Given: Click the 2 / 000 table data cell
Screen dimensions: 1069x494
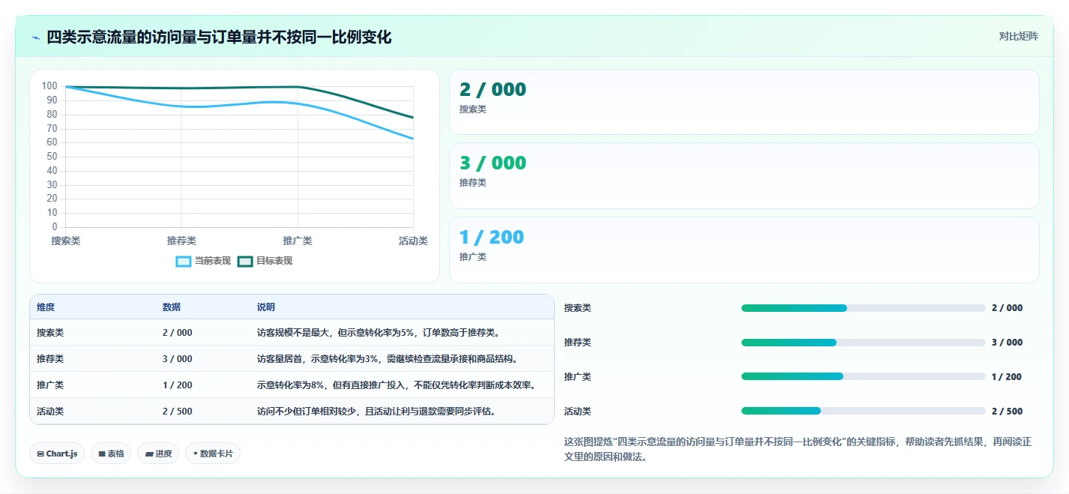Looking at the screenshot, I should click(x=178, y=333).
